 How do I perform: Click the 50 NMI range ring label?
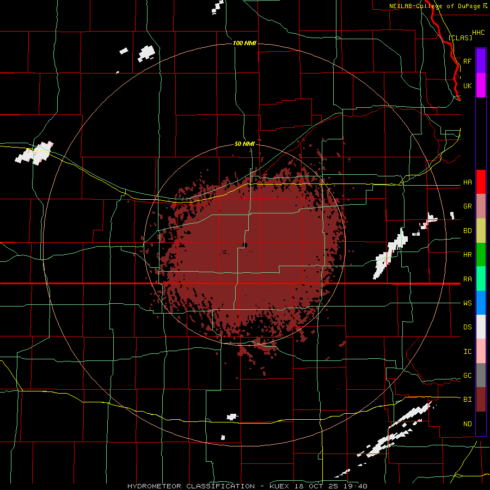tap(244, 144)
